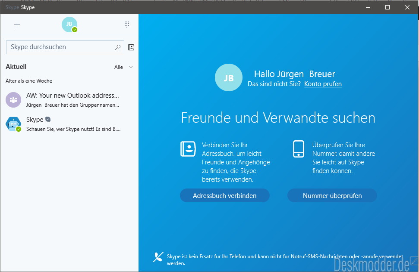The height and width of the screenshot is (272, 419).
Task: Click the plus icon to start new chat
Action: [17, 25]
